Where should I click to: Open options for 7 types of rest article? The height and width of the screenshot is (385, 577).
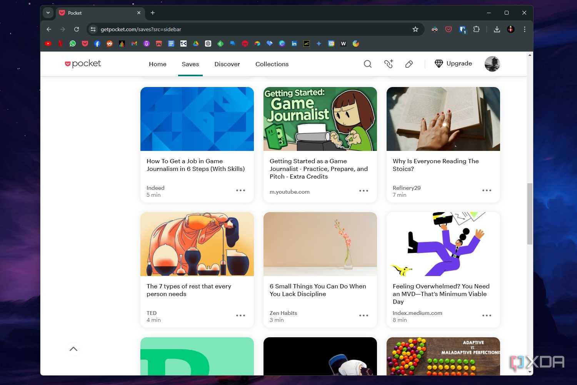tap(240, 316)
